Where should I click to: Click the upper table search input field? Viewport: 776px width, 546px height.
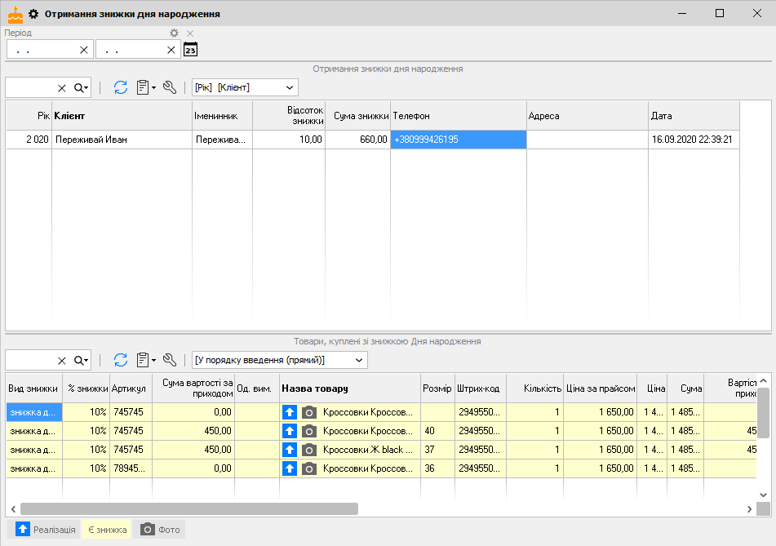30,87
